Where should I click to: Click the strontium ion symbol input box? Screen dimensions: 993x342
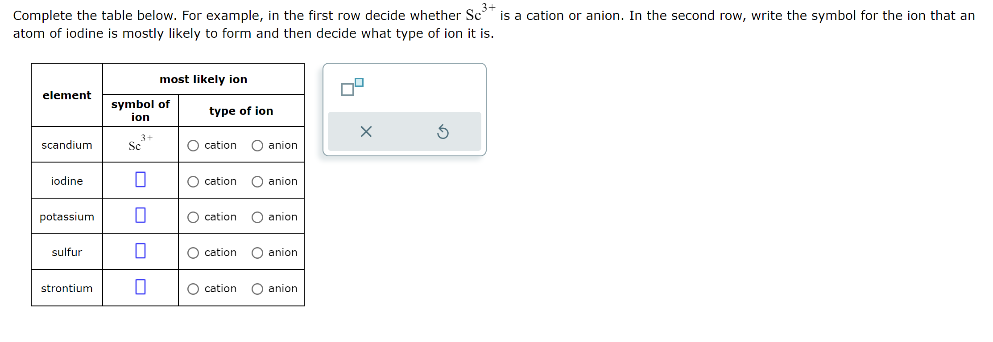[140, 287]
